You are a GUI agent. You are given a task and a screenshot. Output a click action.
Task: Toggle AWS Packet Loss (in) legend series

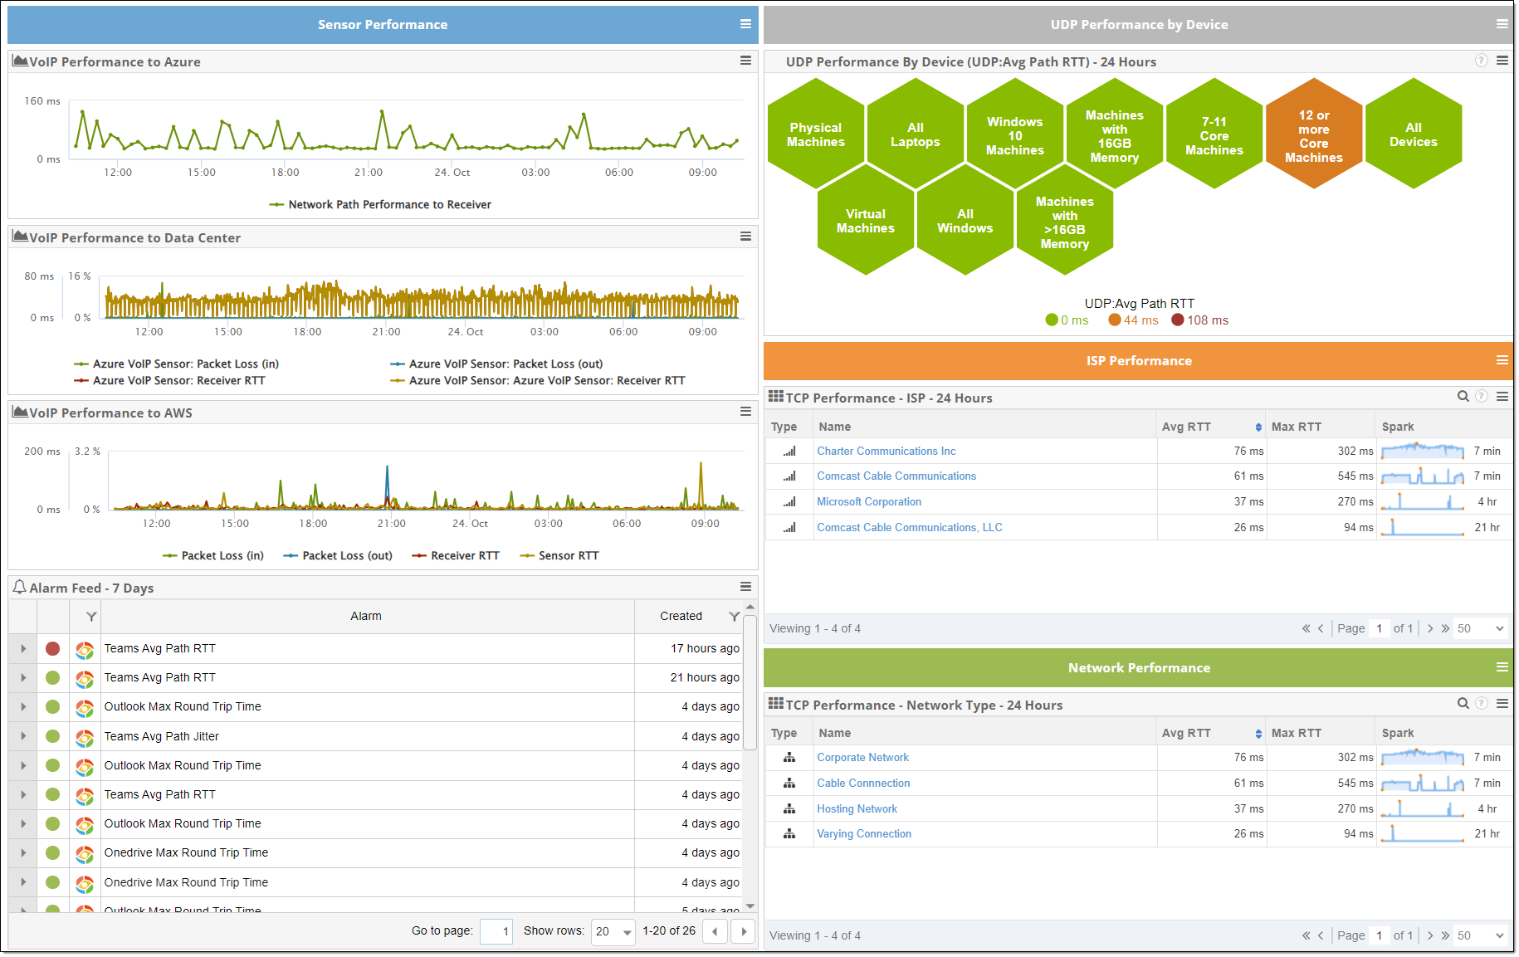(x=213, y=555)
